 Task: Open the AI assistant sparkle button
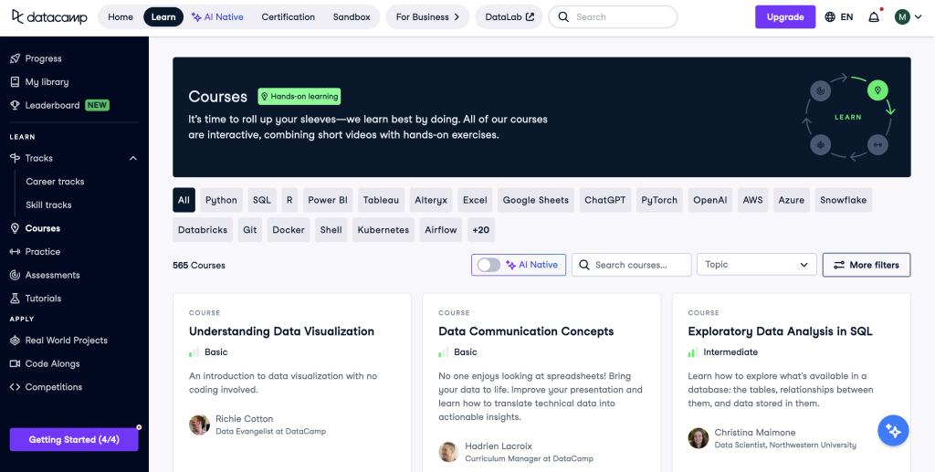[x=893, y=430]
